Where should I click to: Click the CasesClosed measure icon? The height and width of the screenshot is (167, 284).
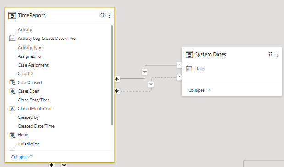point(12,82)
